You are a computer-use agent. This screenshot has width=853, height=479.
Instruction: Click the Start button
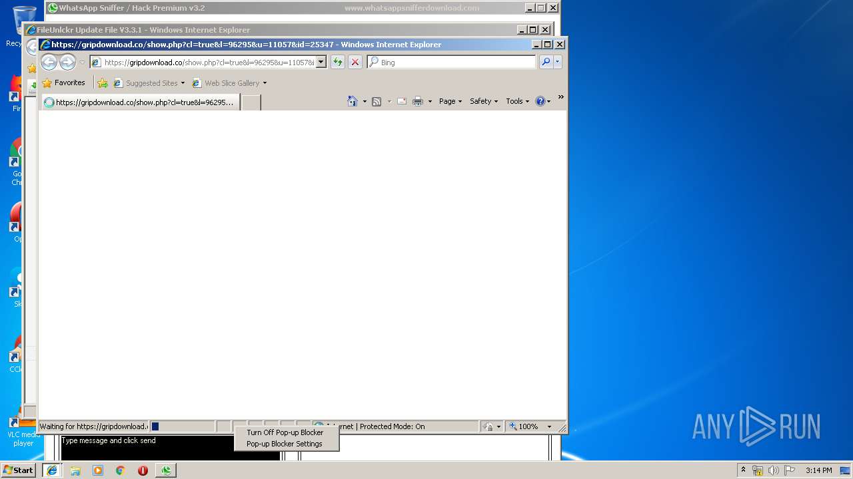(19, 470)
